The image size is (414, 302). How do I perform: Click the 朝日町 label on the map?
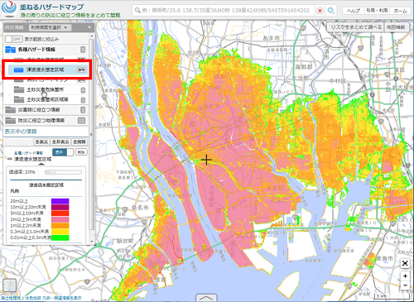125,241
